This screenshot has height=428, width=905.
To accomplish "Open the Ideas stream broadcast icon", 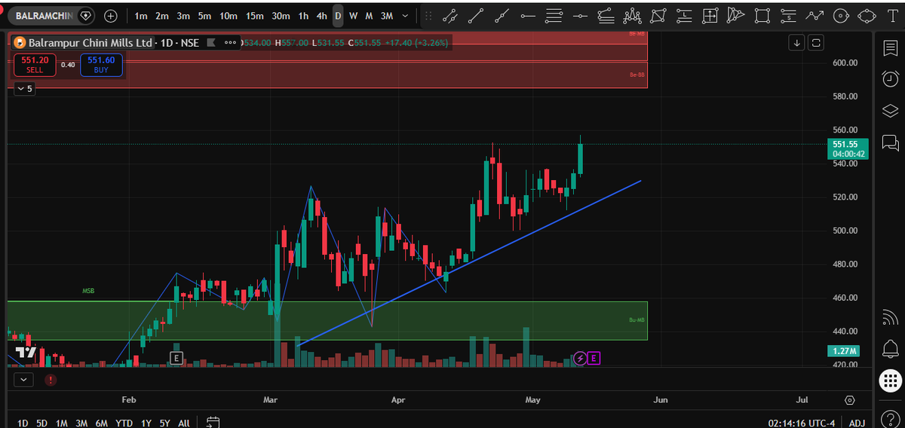I will (x=890, y=318).
